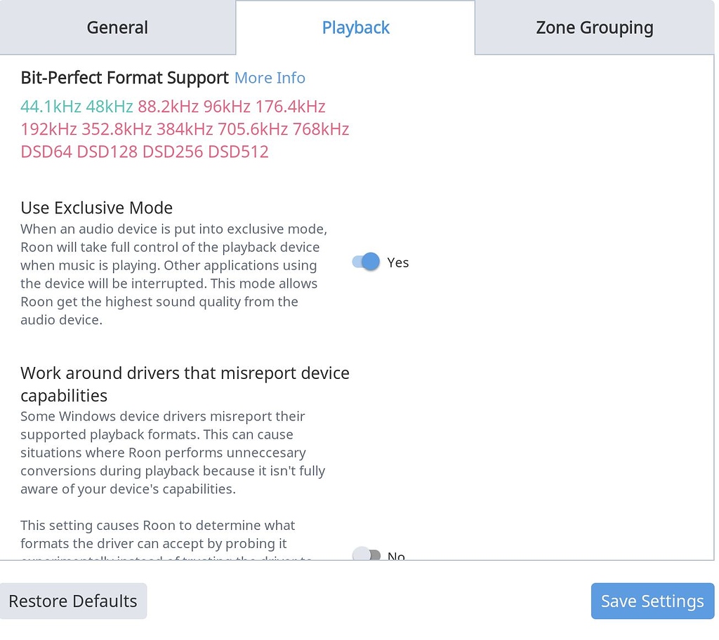The image size is (719, 640).
Task: Click the Bit-Perfect Format Support heading
Action: point(124,78)
